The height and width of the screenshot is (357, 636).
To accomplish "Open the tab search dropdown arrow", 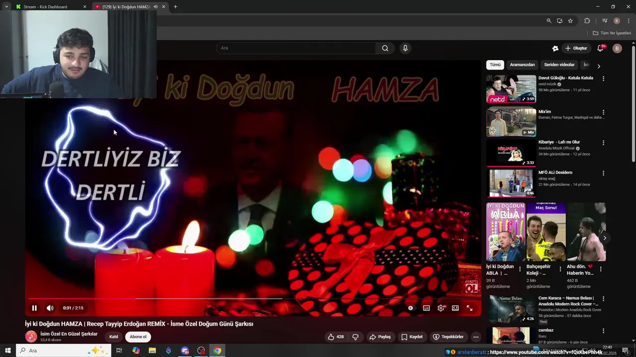I will coord(6,6).
